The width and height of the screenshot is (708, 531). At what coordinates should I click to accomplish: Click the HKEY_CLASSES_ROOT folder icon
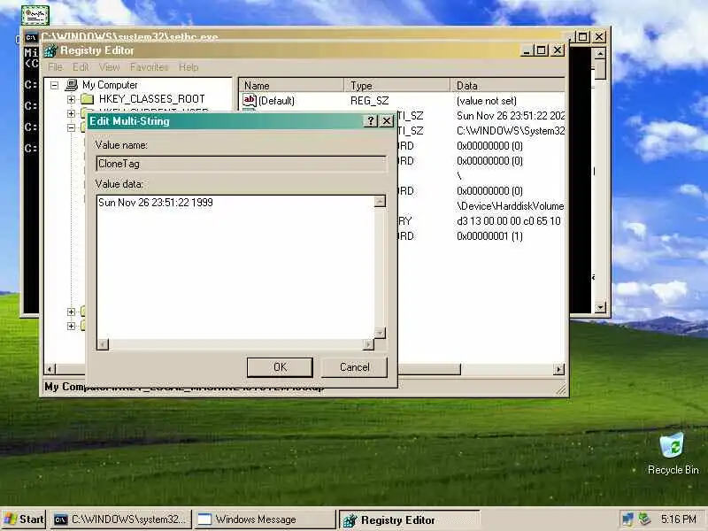pos(87,99)
